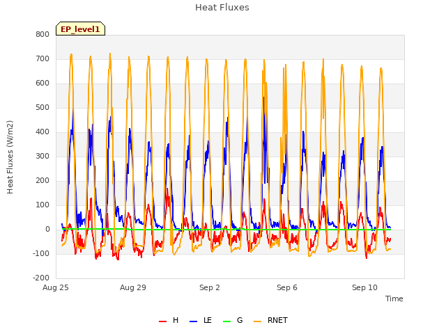Click the 300 y-axis tick label
446x334 pixels.
[x=43, y=156]
